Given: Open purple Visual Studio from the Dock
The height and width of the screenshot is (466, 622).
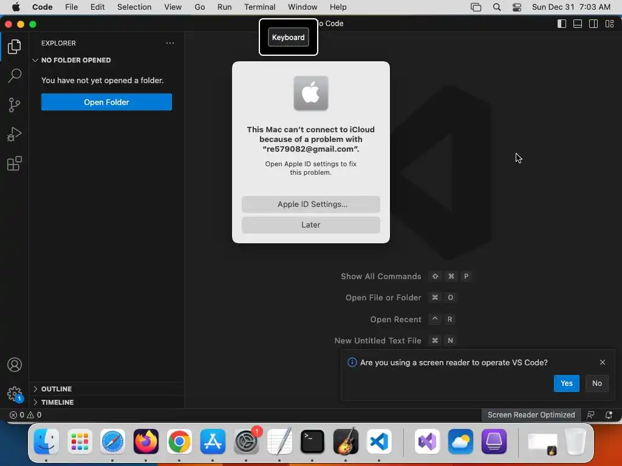Looking at the screenshot, I should point(427,442).
